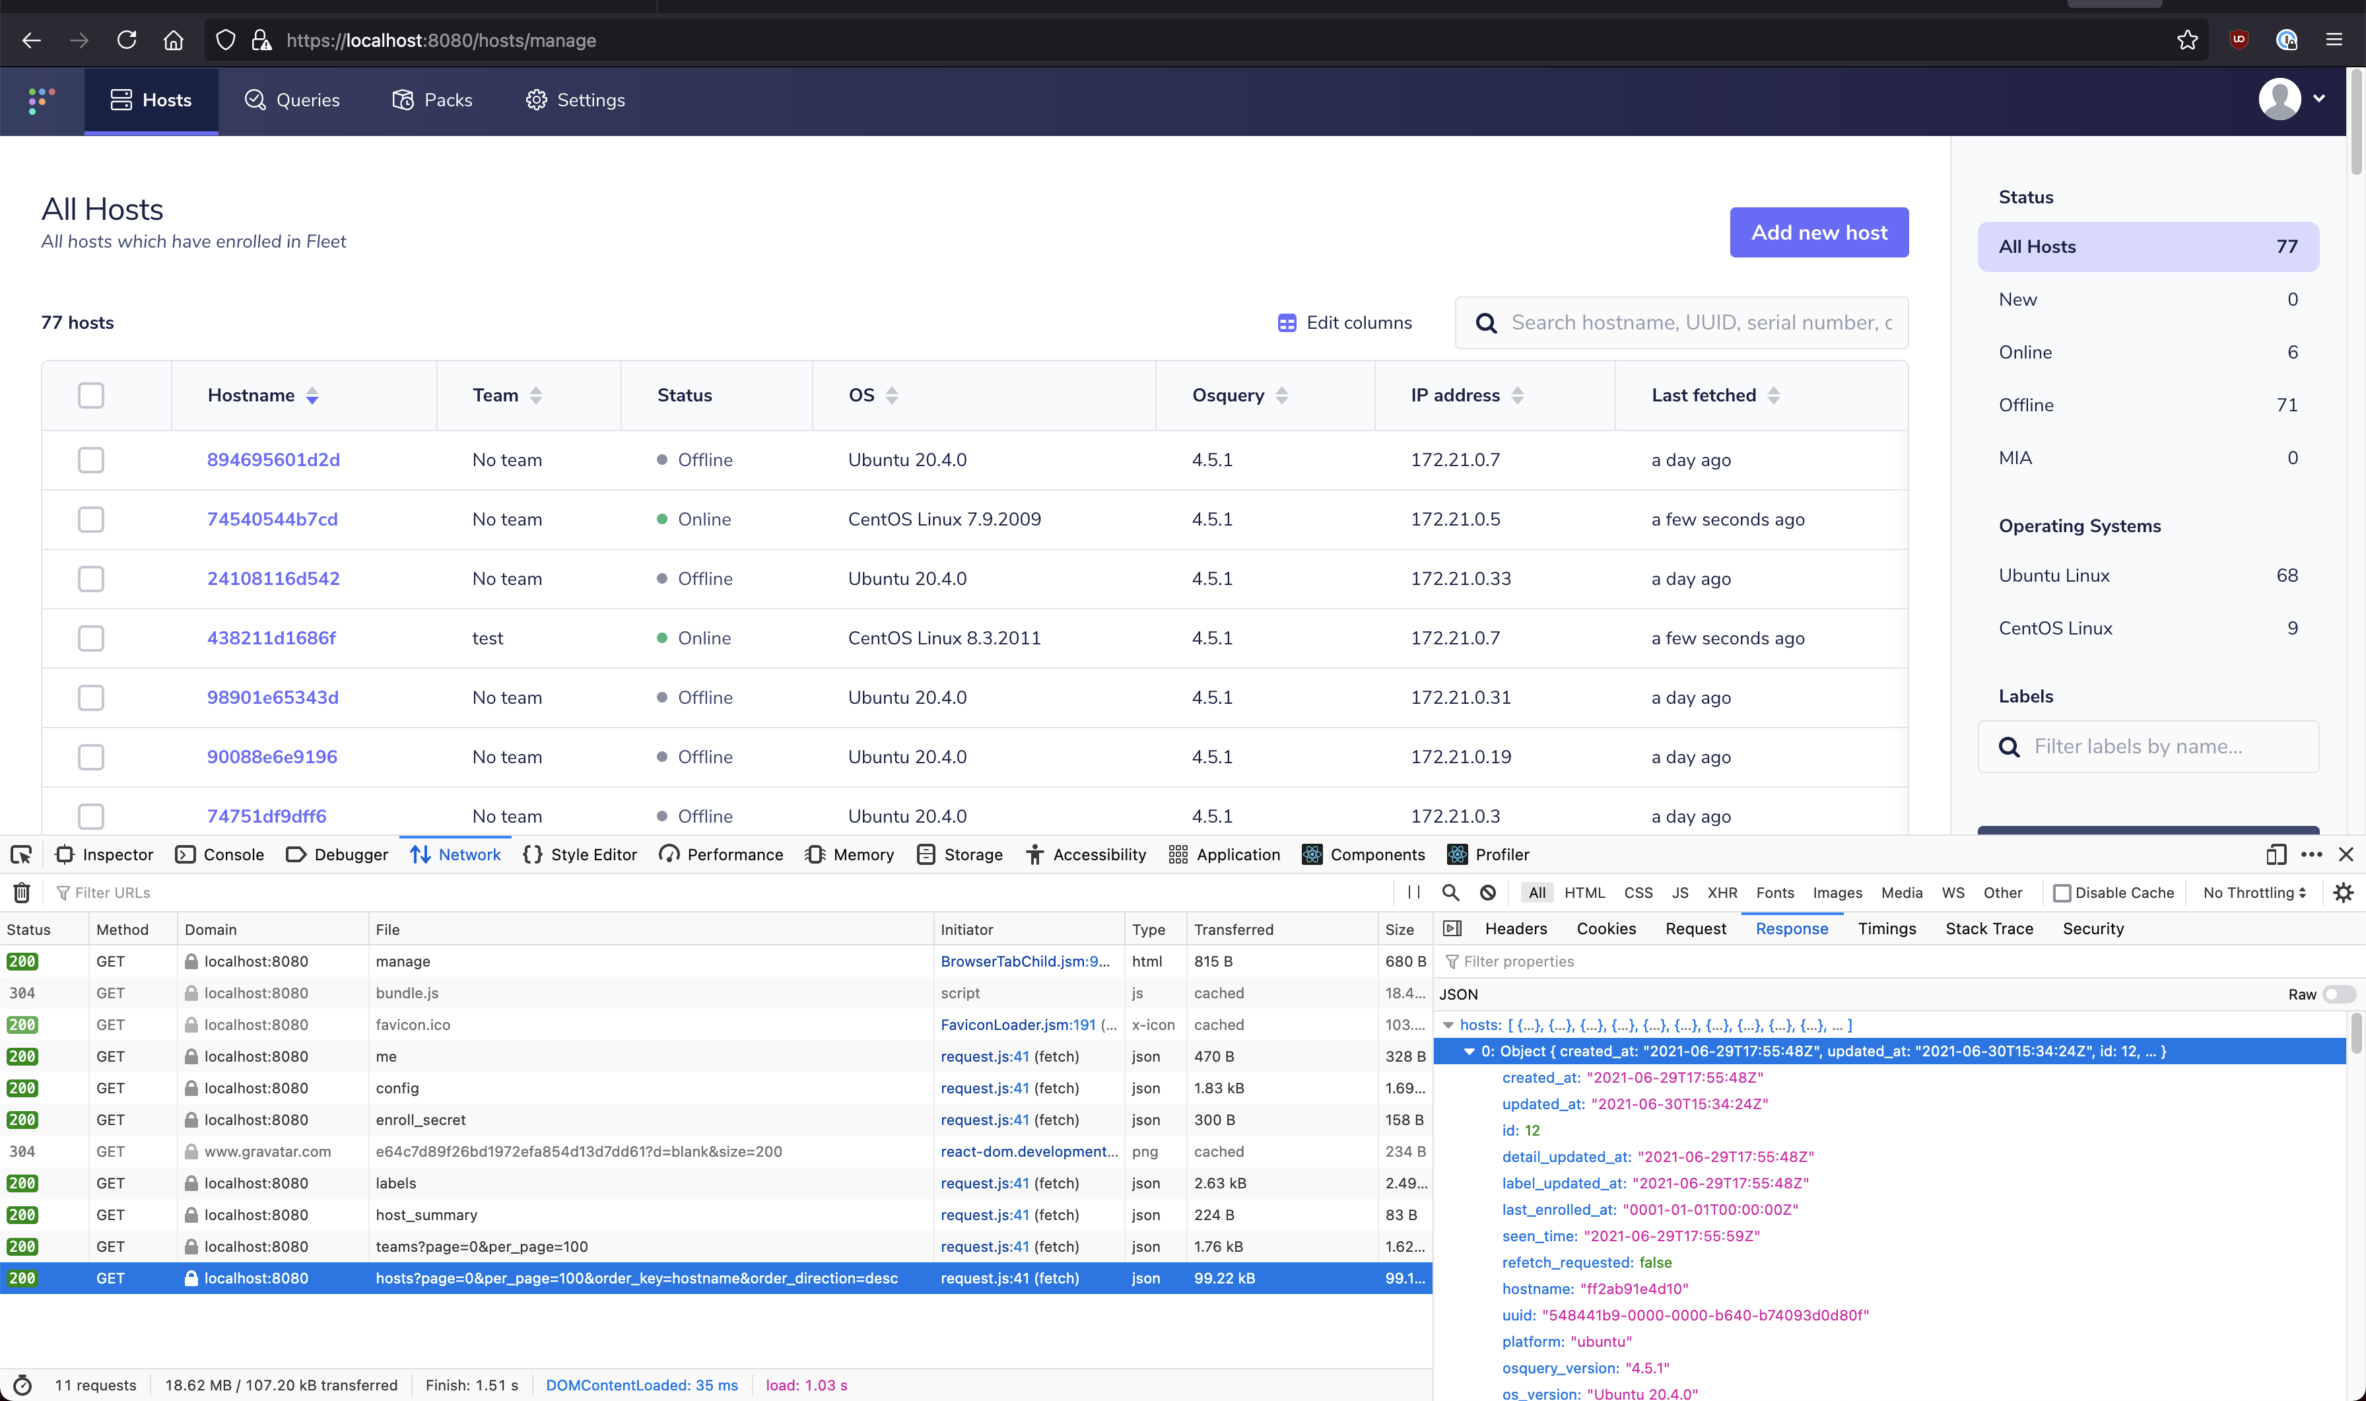Open the account dropdown chevron
2366x1401 pixels.
click(2320, 99)
